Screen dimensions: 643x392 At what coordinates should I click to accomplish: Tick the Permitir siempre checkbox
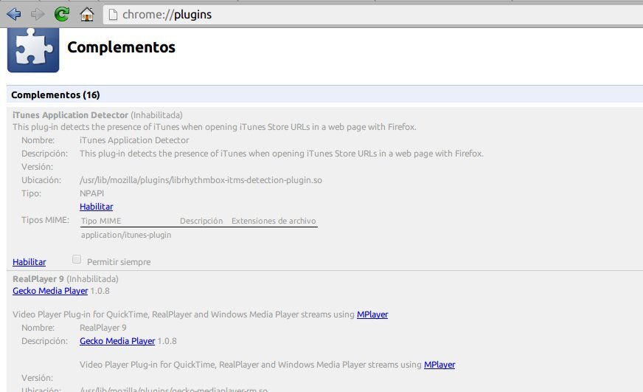[x=76, y=259]
